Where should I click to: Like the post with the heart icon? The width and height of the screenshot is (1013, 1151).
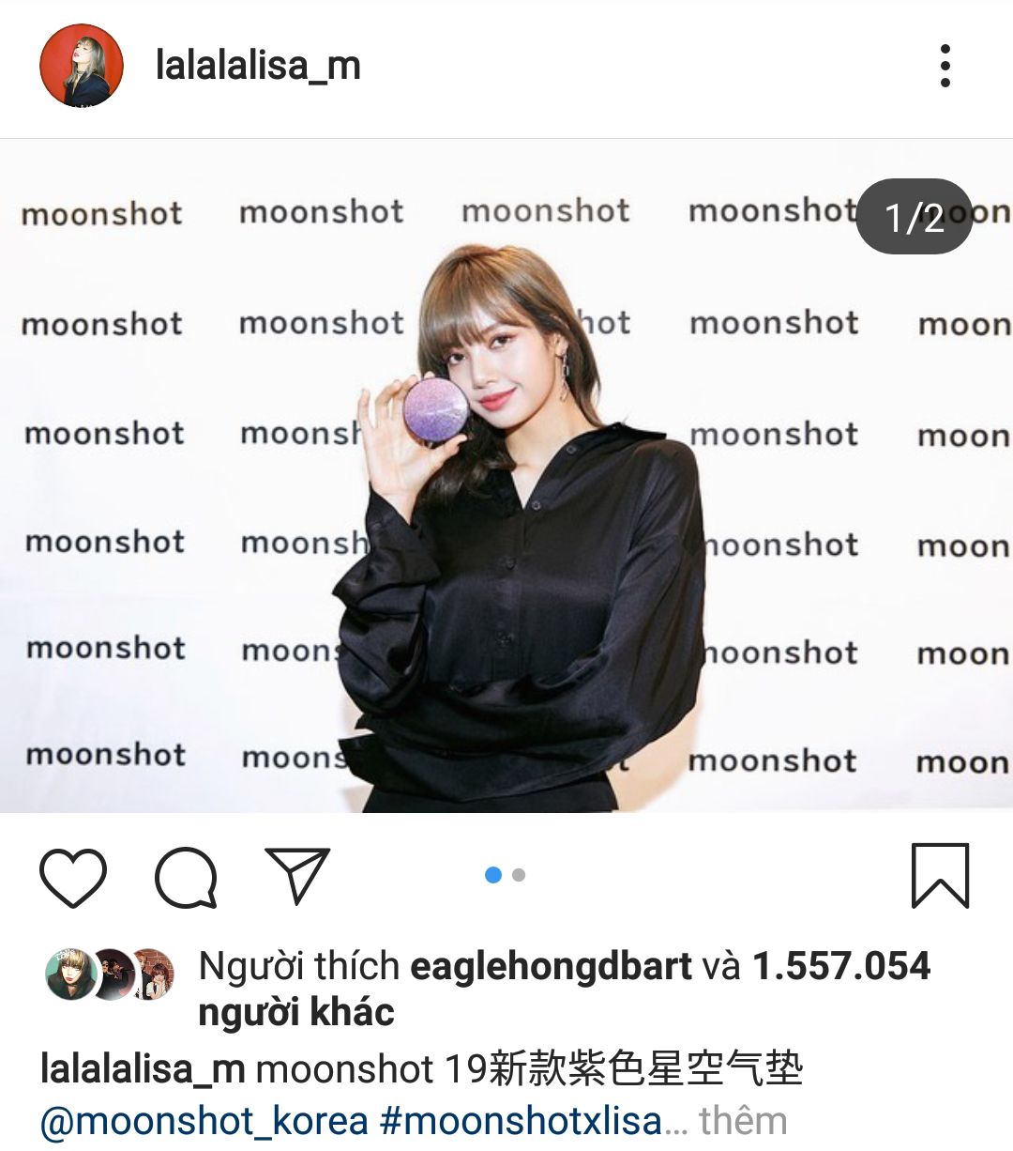73,877
